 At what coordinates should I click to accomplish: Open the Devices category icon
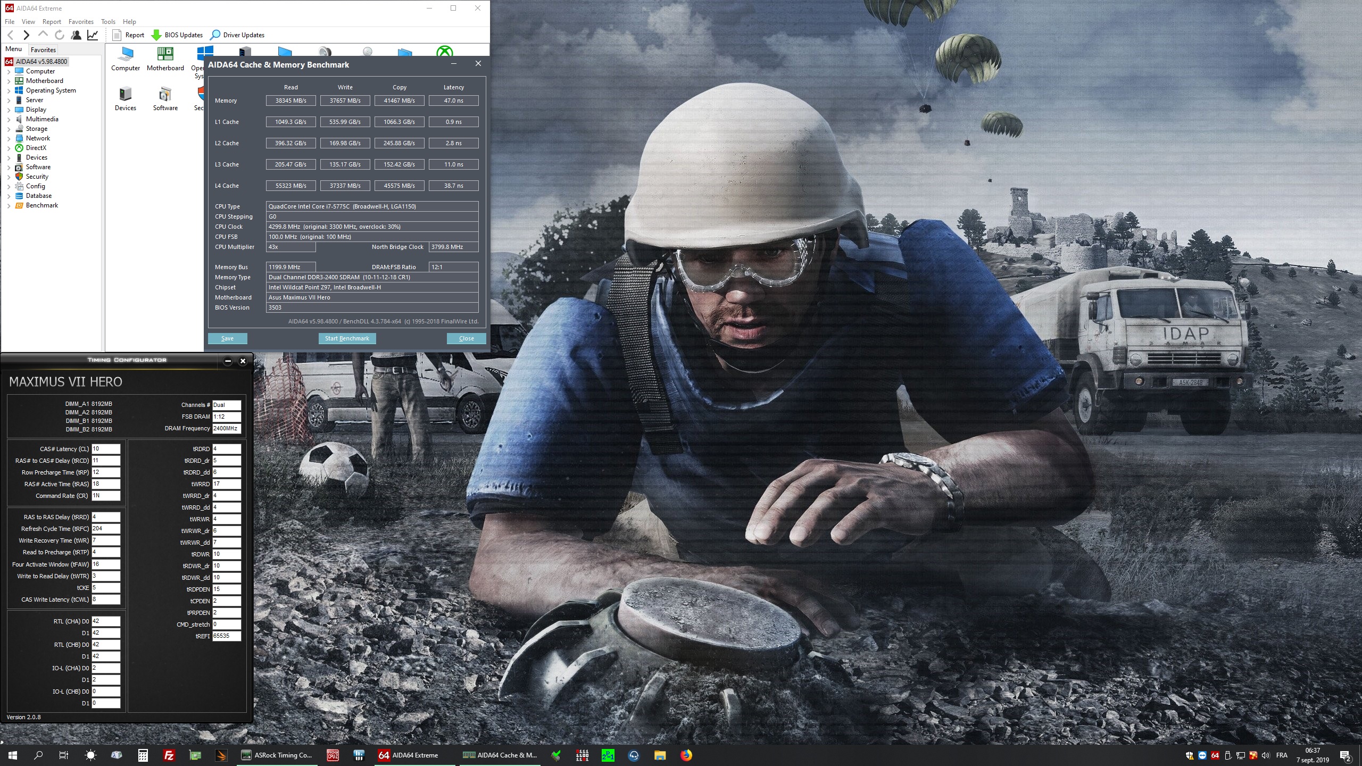[125, 95]
